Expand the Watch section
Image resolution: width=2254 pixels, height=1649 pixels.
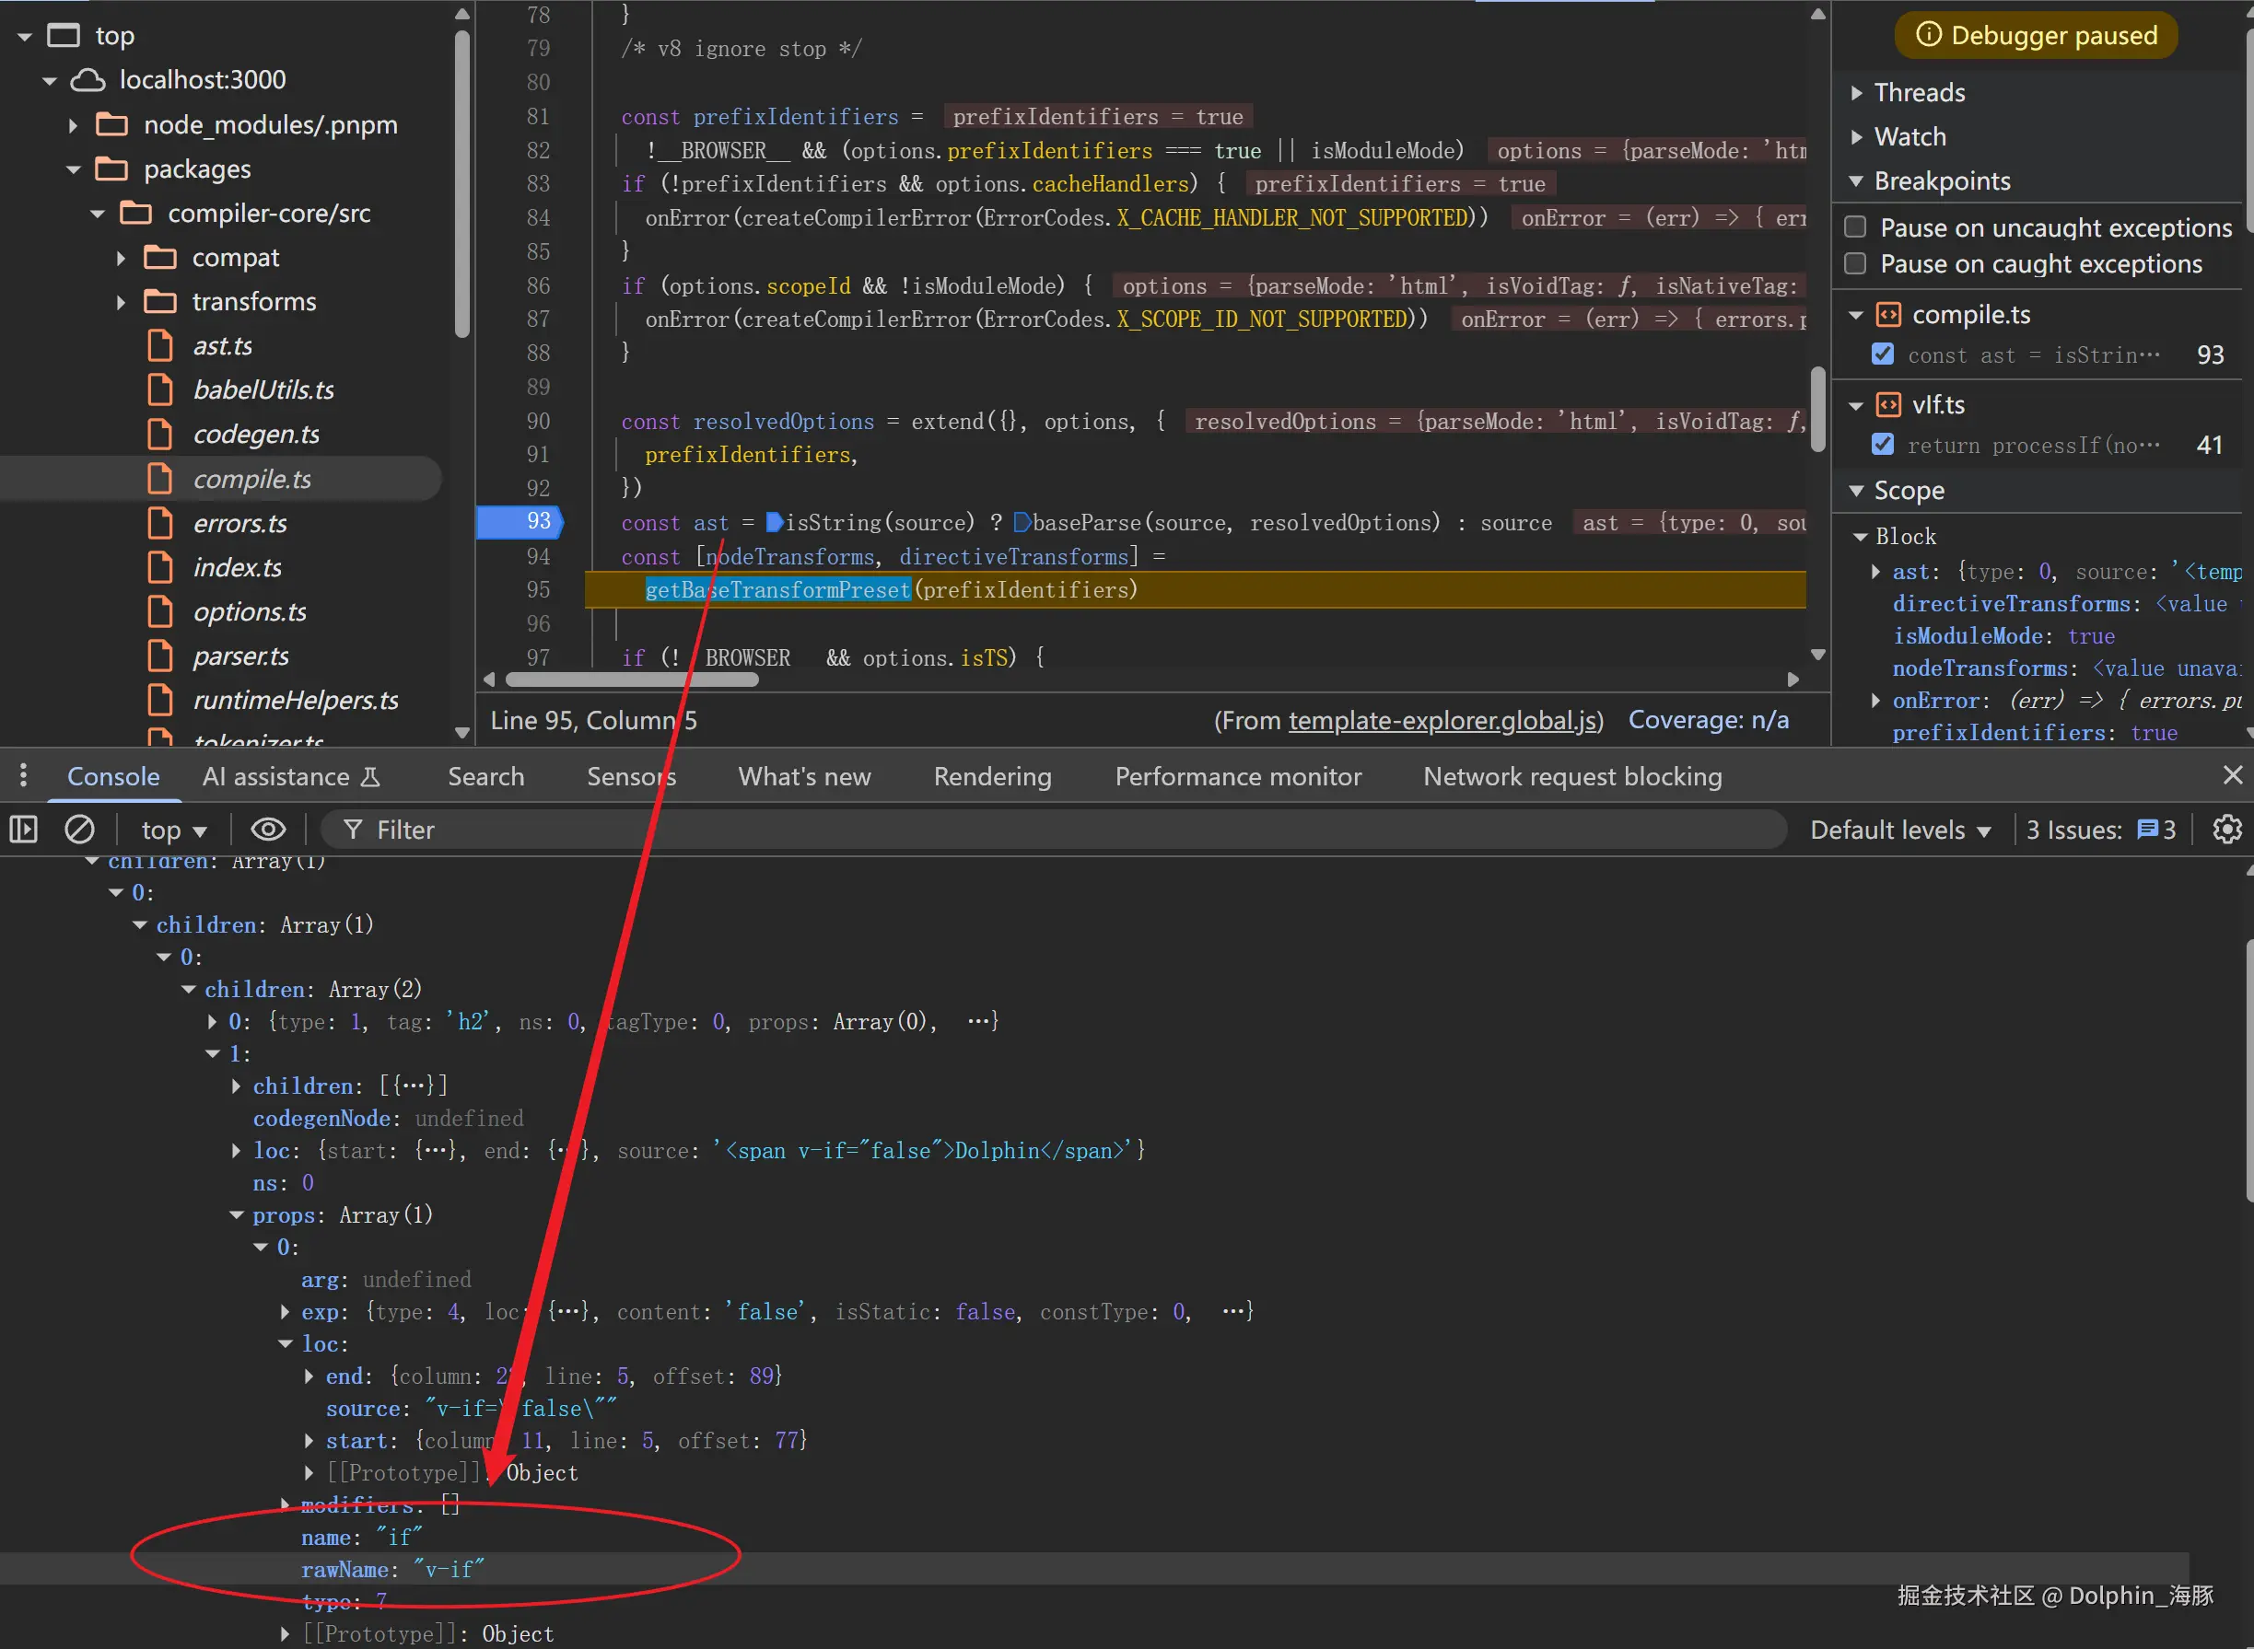click(x=1856, y=137)
